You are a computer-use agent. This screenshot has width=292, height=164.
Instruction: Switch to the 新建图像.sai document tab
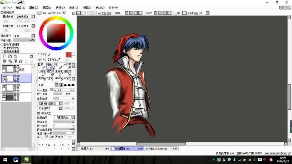127,149
